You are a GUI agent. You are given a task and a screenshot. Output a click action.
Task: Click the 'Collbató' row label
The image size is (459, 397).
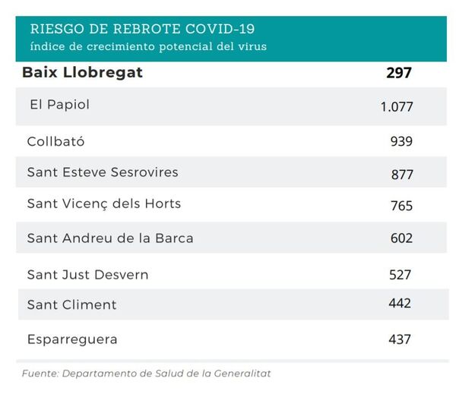point(55,141)
